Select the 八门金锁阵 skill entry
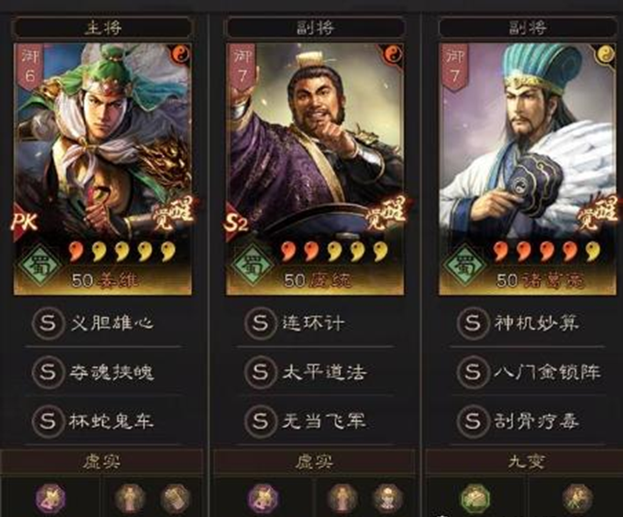The height and width of the screenshot is (517, 623). pyautogui.click(x=529, y=372)
